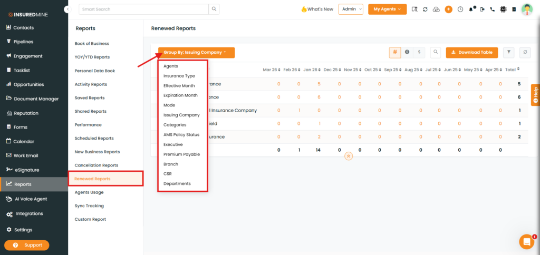Click the AI chip icon in header
Image resolution: width=540 pixels, height=255 pixels.
(x=503, y=9)
